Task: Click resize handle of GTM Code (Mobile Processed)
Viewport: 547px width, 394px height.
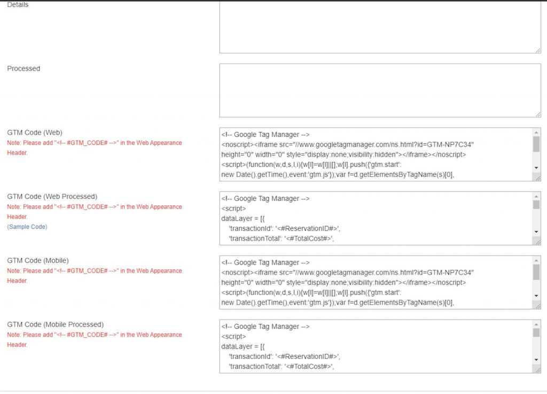Action: coord(537,370)
